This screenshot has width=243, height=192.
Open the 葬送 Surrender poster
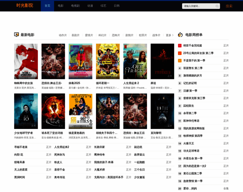pyautogui.click(x=162, y=61)
